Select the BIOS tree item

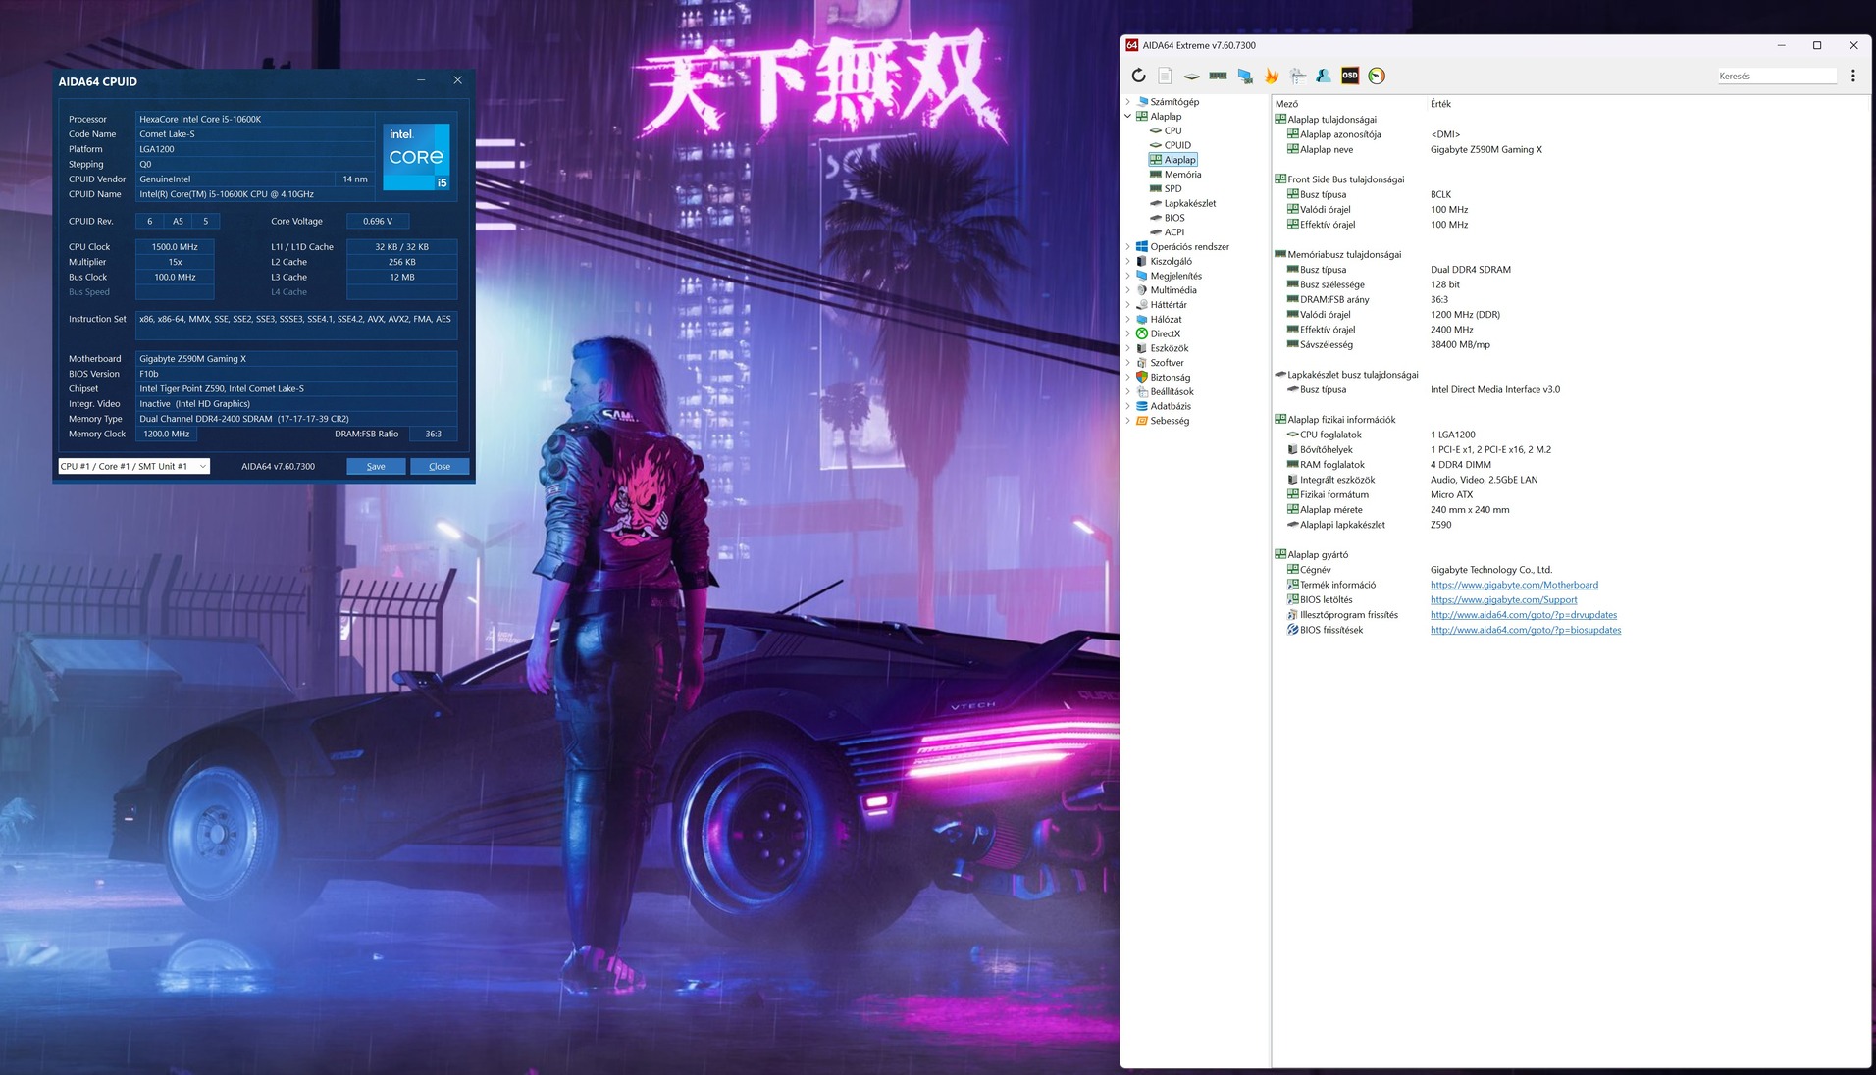pos(1174,218)
